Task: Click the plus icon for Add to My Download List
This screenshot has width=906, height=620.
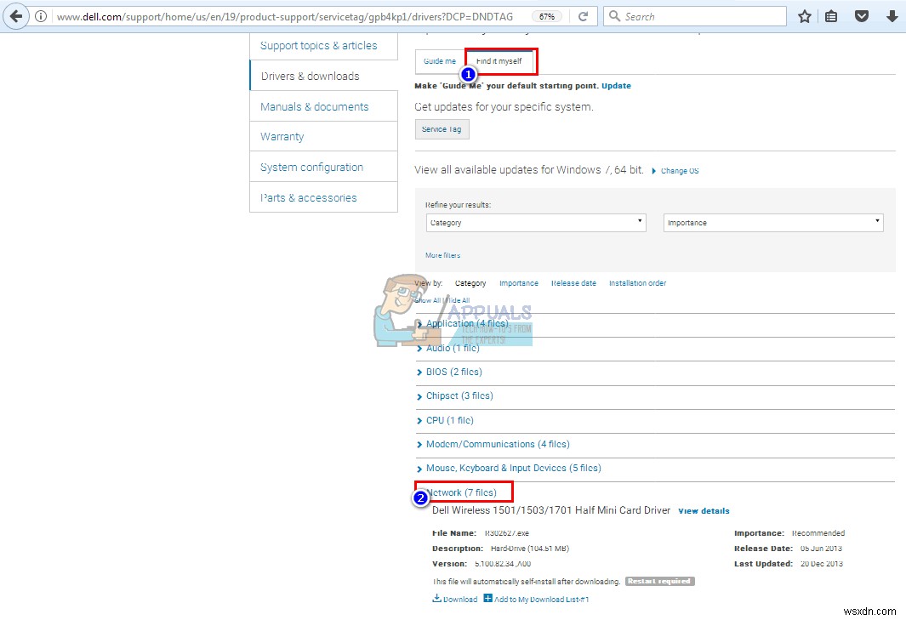Action: [x=488, y=599]
